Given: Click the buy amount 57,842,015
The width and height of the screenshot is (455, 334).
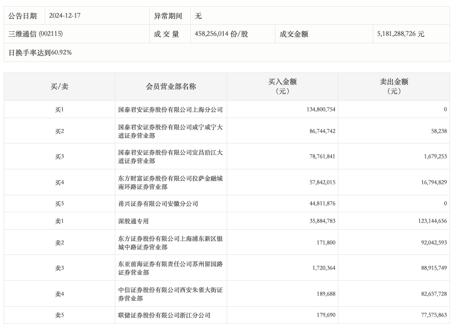Looking at the screenshot, I should 322,182.
